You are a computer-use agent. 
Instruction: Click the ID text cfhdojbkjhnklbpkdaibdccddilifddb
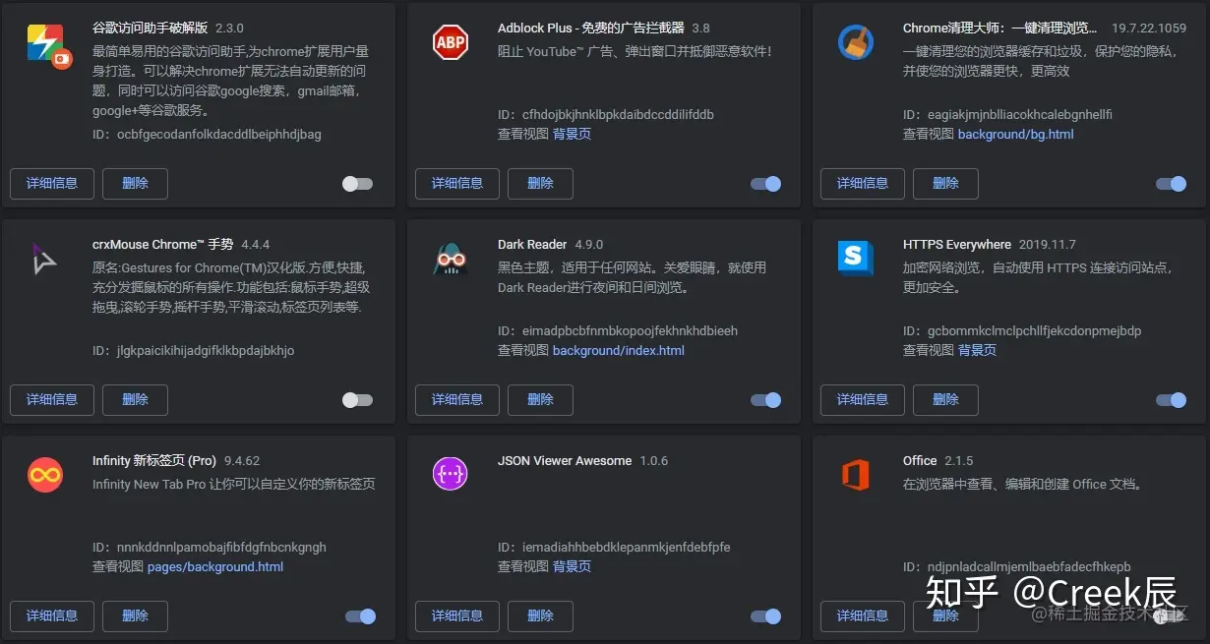coord(619,114)
